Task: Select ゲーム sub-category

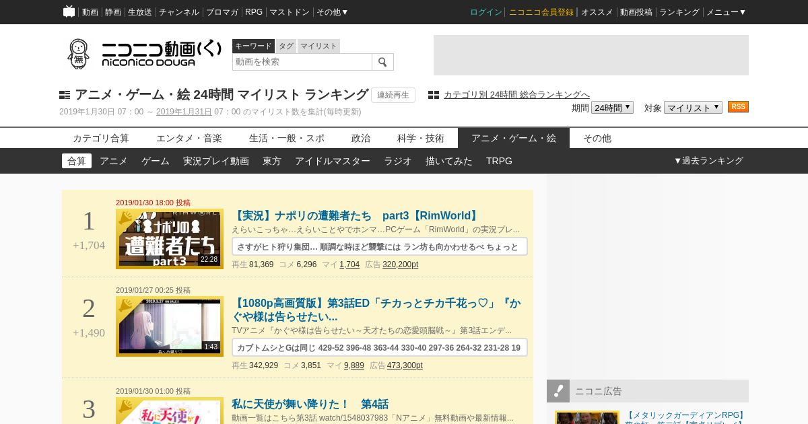Action: (x=156, y=161)
